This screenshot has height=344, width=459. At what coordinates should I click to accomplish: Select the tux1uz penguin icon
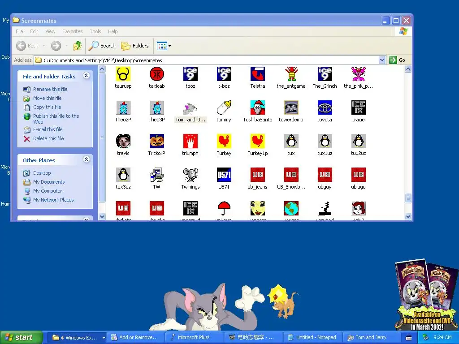pos(325,141)
